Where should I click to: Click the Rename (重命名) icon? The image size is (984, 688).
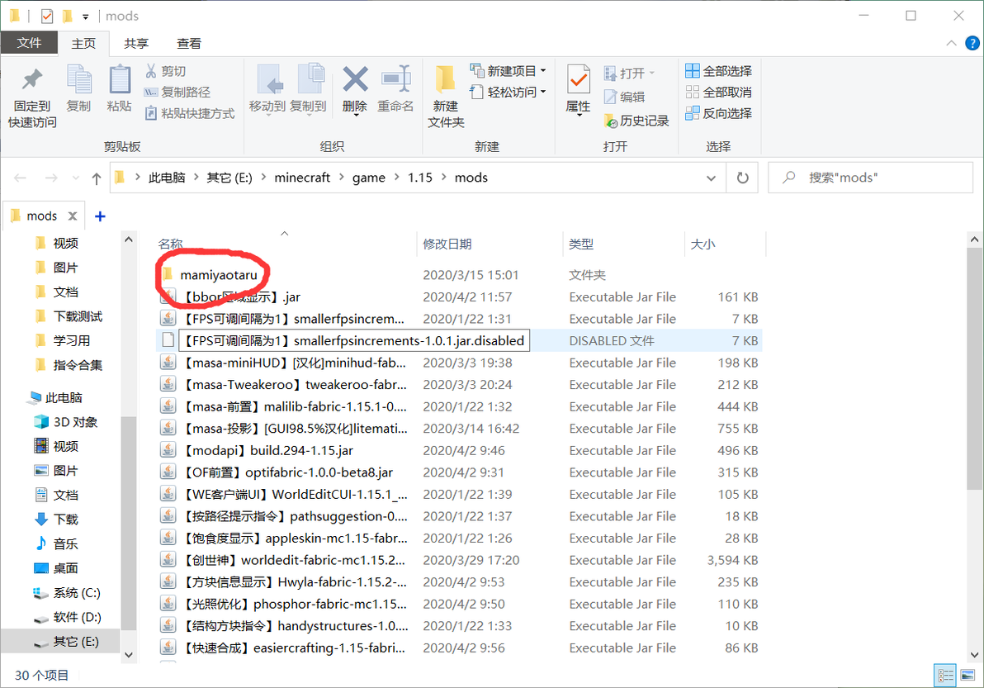(395, 80)
